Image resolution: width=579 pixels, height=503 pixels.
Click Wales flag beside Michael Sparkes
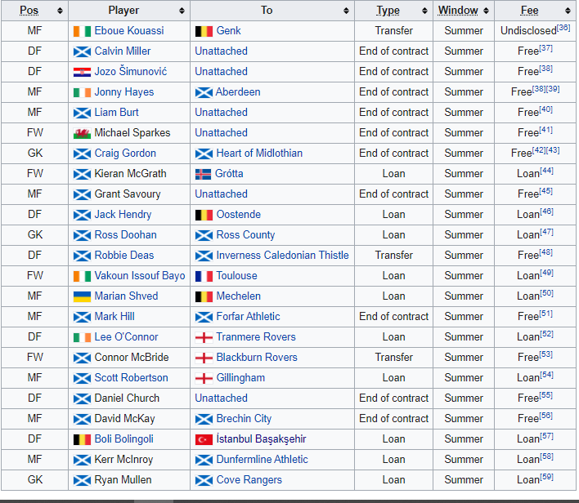[x=82, y=133]
